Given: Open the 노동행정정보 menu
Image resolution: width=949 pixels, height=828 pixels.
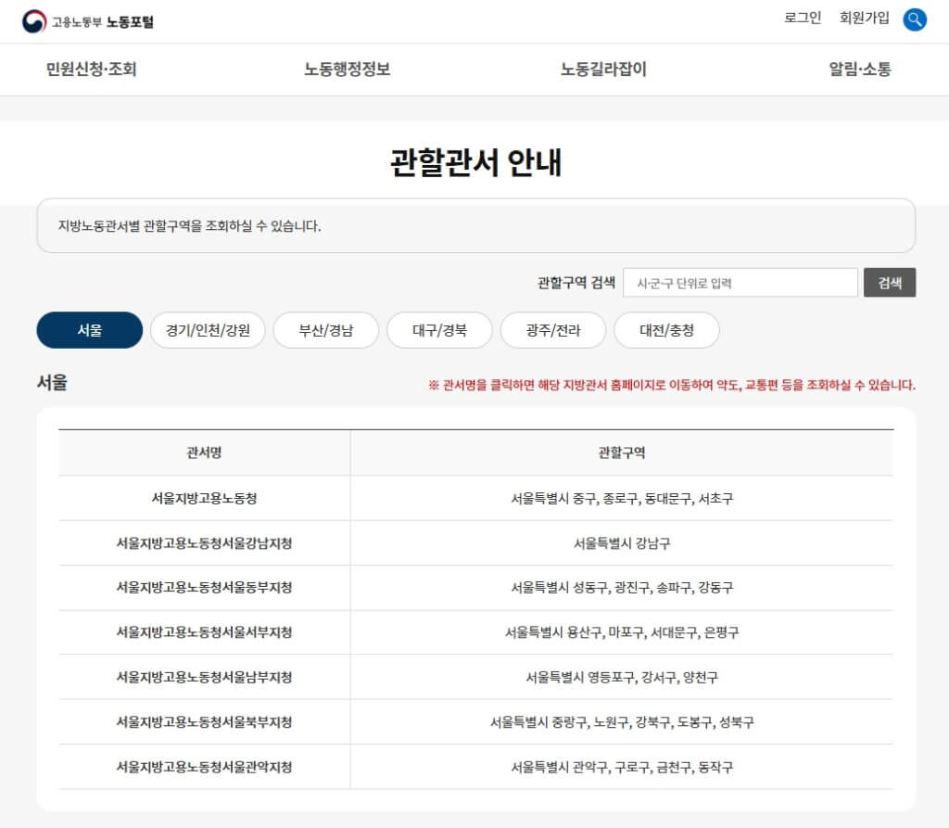Looking at the screenshot, I should tap(348, 69).
